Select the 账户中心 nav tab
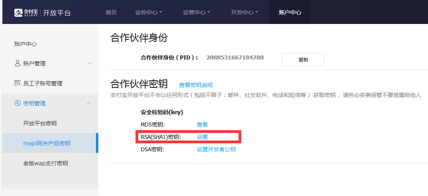428x196 pixels. pyautogui.click(x=290, y=12)
